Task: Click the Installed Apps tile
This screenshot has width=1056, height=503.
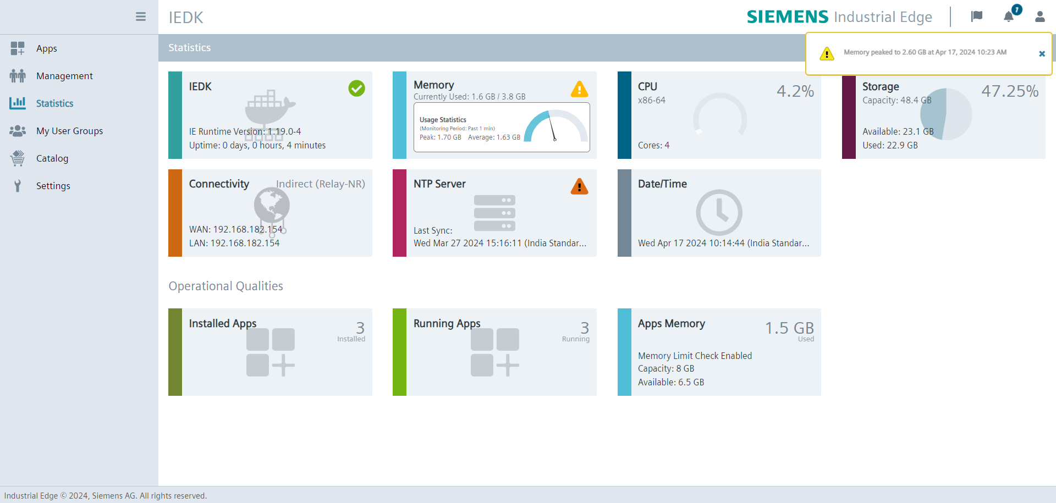Action: (271, 352)
